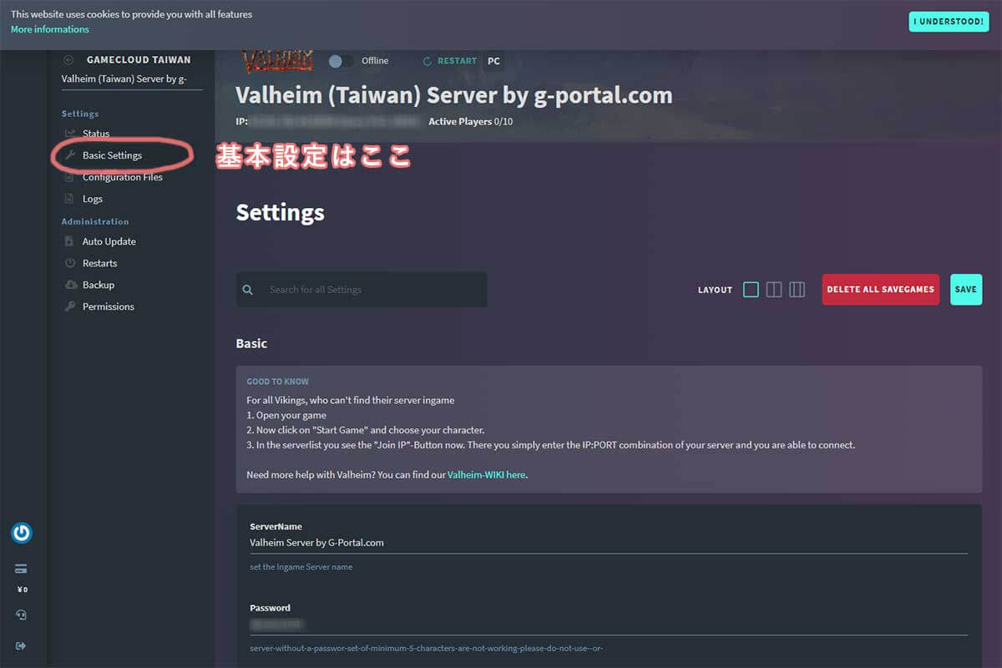This screenshot has width=1002, height=668.
Task: Open the server selector 'Valheim (Taiwan) Server by g-'
Action: pos(132,80)
